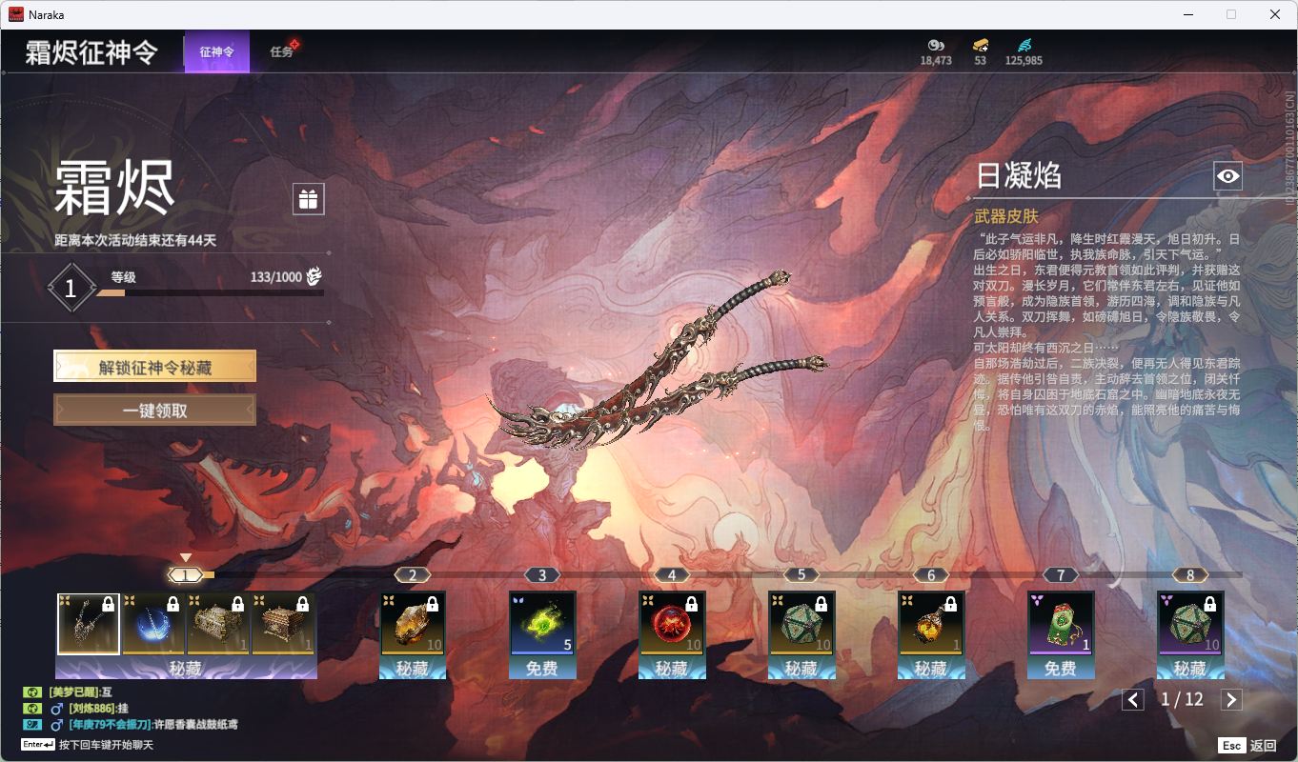Click the 免费 label under the level 3 reward
1298x762 pixels.
542,669
